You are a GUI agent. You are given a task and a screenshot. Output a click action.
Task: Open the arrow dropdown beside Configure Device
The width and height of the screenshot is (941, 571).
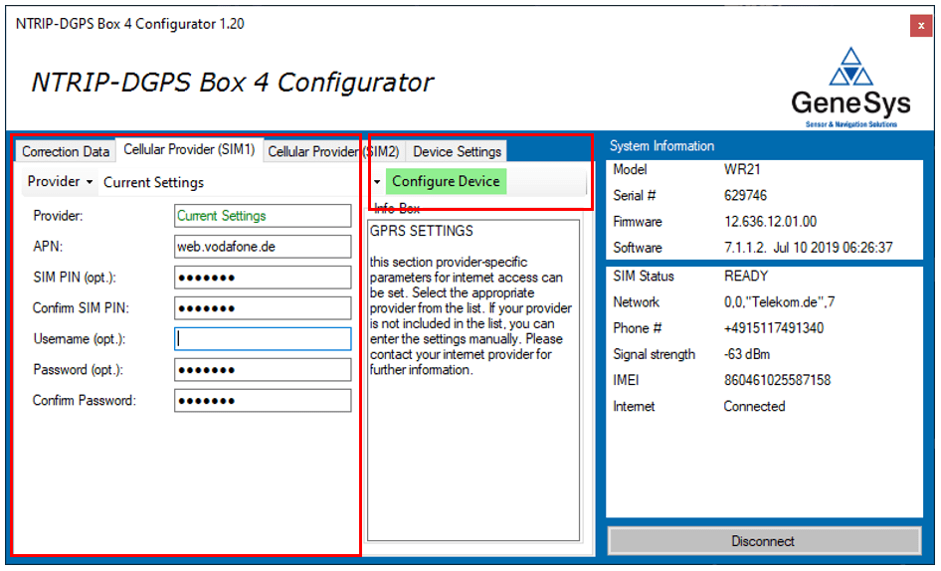click(377, 181)
